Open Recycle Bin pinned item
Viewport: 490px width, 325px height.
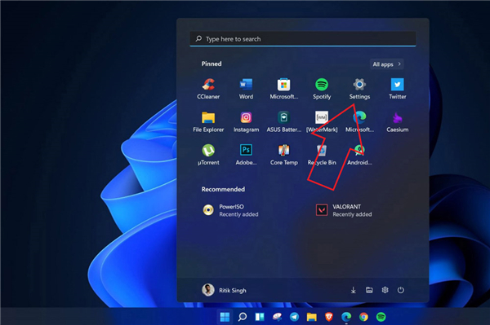tap(322, 155)
